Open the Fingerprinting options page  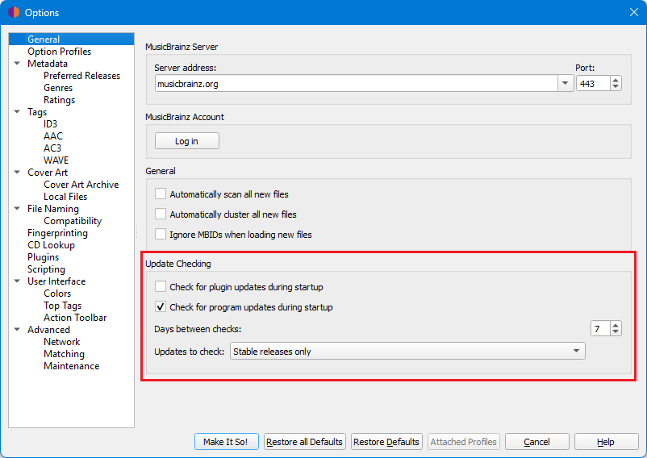point(57,233)
